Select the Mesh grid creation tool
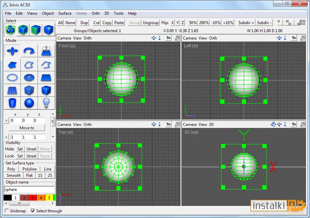This screenshot has width=310, height=218. 12,90
